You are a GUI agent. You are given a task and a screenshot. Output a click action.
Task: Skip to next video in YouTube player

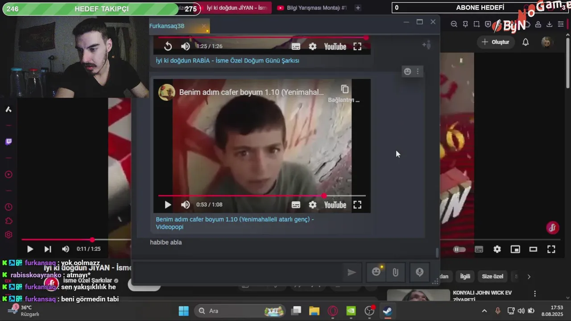click(x=48, y=249)
